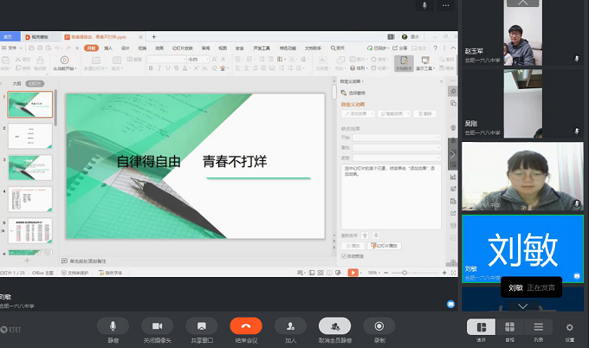This screenshot has width=589, height=348.
Task: Start recording the meeting (录制)
Action: [x=379, y=325]
